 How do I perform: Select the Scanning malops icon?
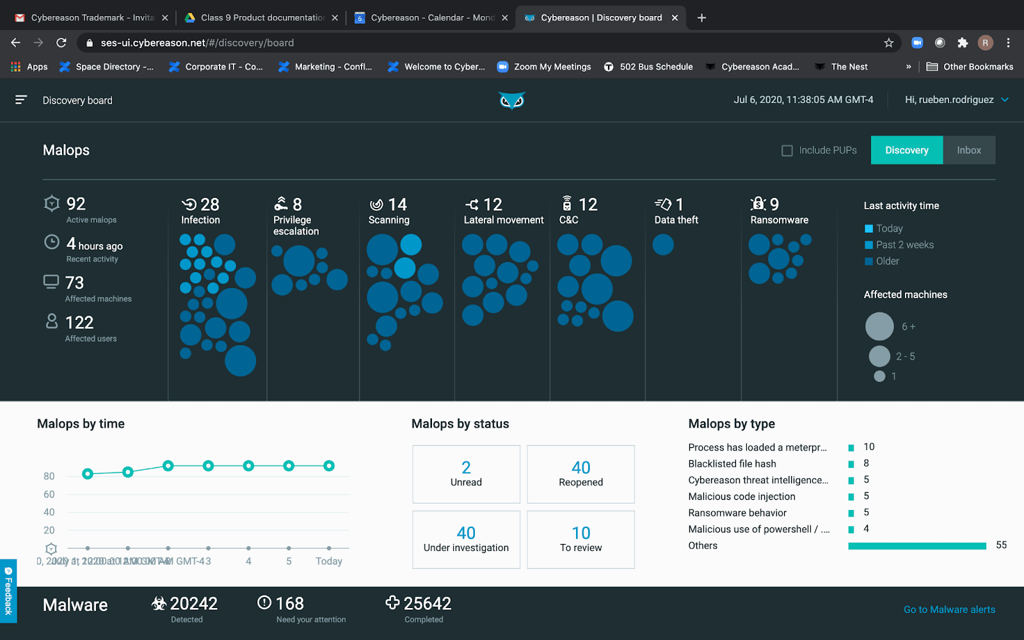click(x=376, y=205)
